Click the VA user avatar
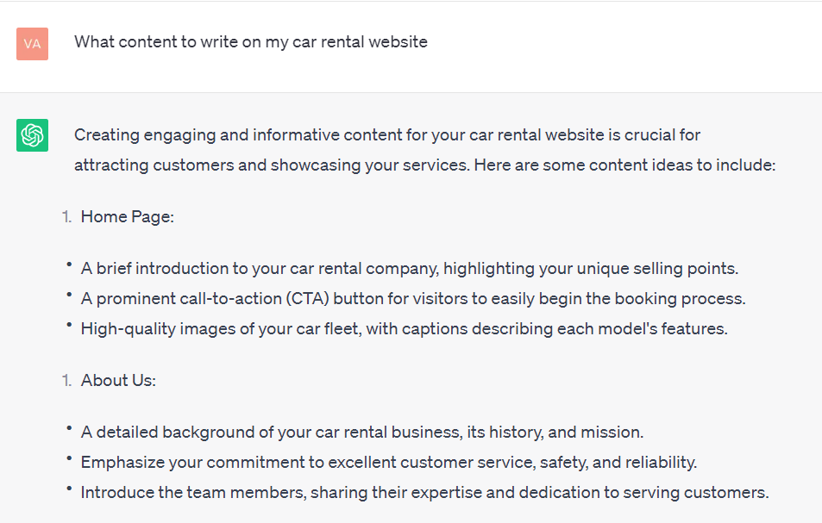This screenshot has height=523, width=822. [x=32, y=44]
